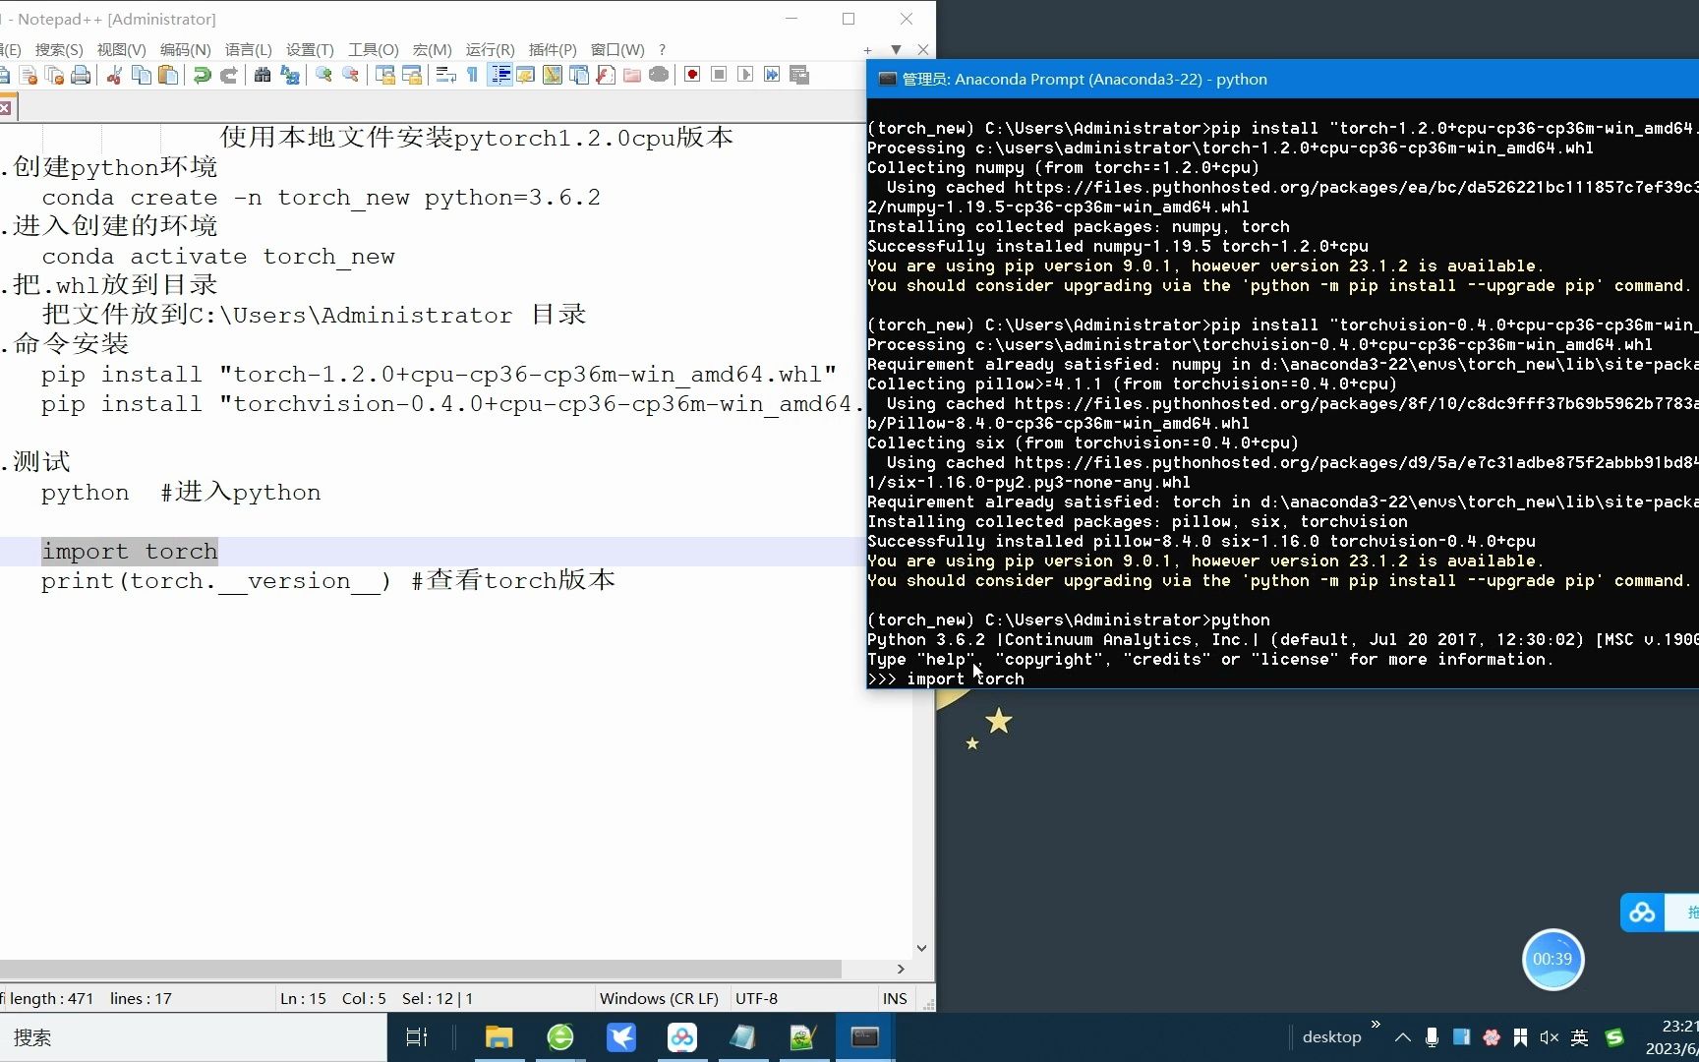Click the Copy icon in toolbar

(x=142, y=75)
